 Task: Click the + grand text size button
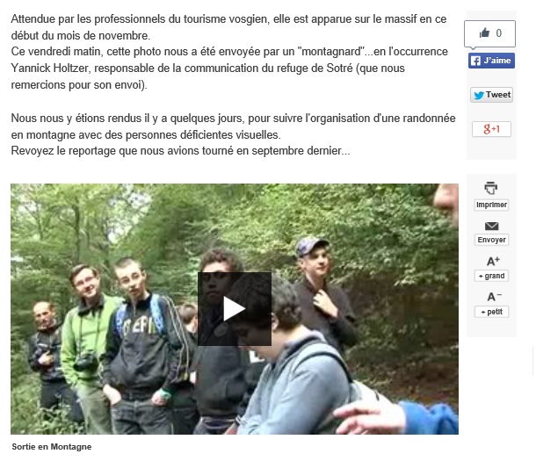click(x=491, y=276)
